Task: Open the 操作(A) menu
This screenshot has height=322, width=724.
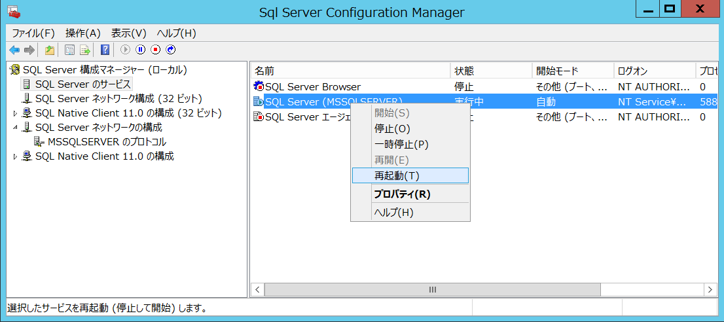Action: [x=83, y=33]
